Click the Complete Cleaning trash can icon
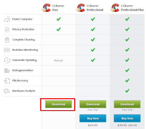This screenshot has height=129, width=146. coord(7,40)
